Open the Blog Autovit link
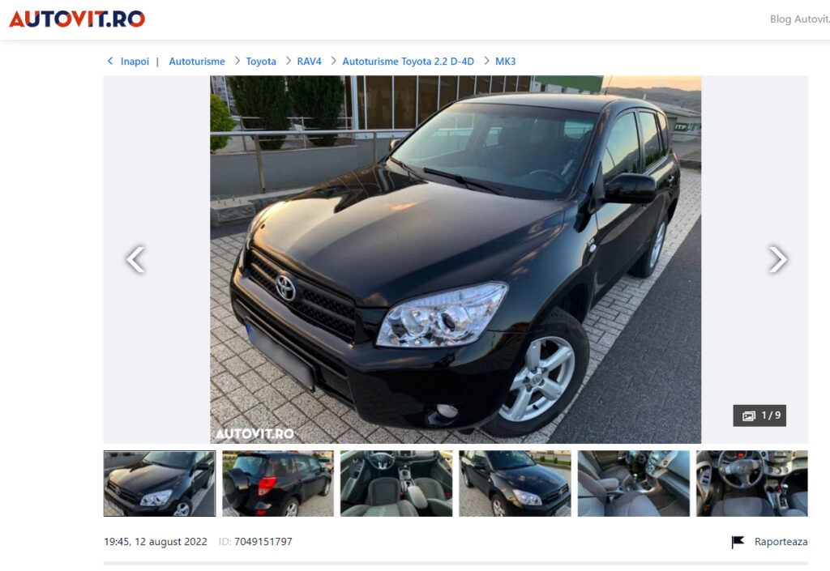 point(800,19)
